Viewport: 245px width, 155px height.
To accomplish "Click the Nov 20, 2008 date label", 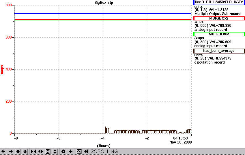I will (181, 142).
